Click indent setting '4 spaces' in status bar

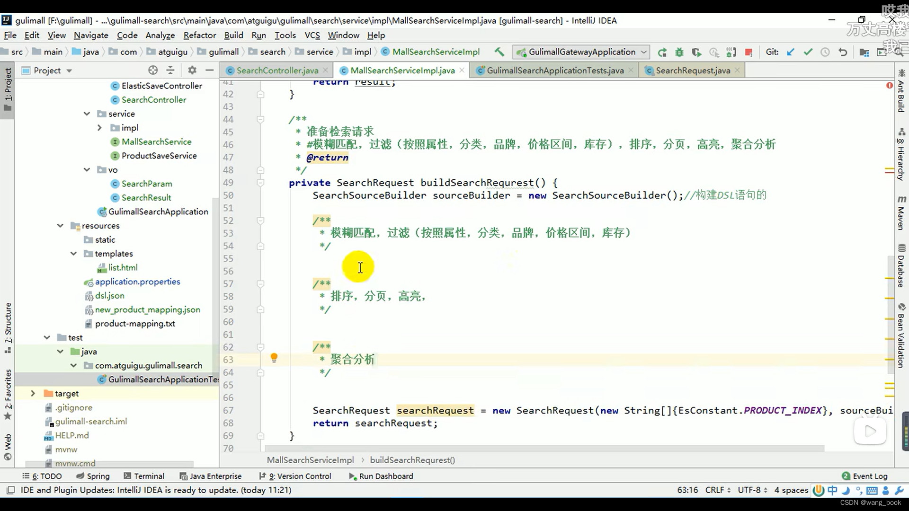[791, 490]
